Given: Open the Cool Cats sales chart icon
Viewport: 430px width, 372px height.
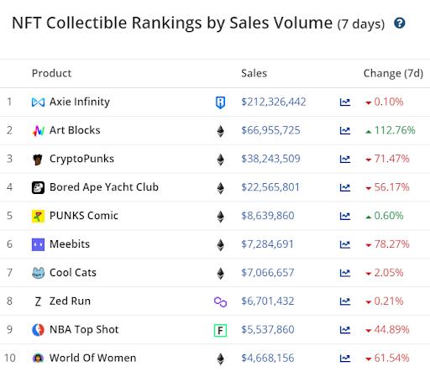Looking at the screenshot, I should (x=345, y=273).
